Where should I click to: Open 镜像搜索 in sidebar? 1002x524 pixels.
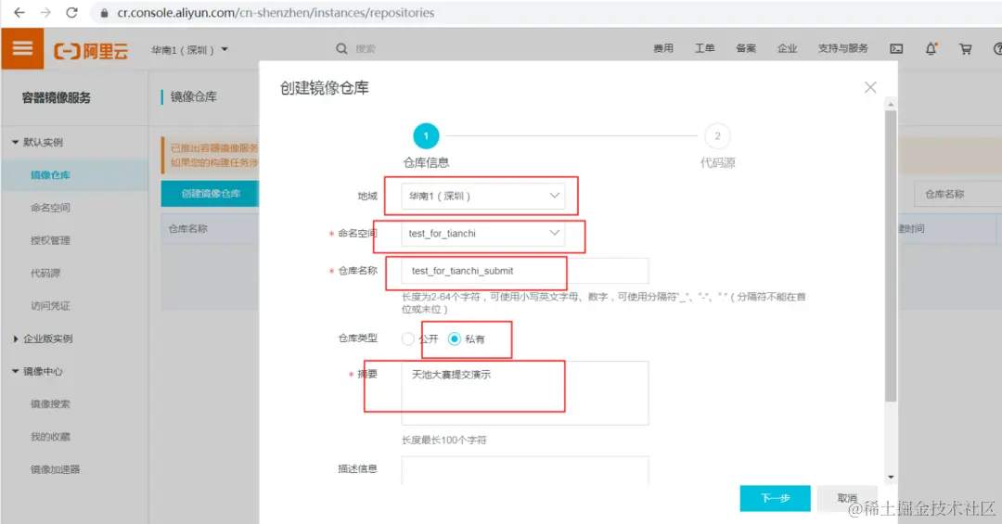pos(50,403)
